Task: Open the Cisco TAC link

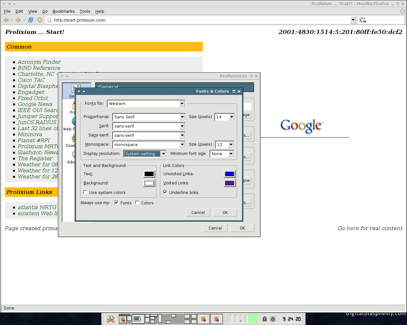Action: [31, 80]
